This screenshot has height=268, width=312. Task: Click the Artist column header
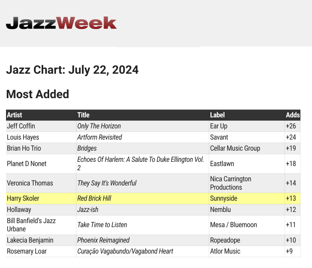click(x=15, y=115)
